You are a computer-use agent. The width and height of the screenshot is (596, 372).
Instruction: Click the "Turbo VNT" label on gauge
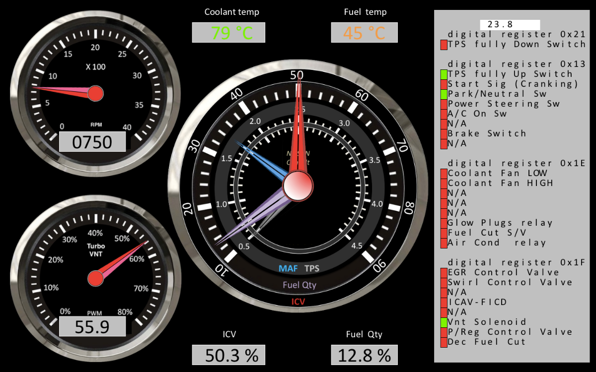click(96, 249)
